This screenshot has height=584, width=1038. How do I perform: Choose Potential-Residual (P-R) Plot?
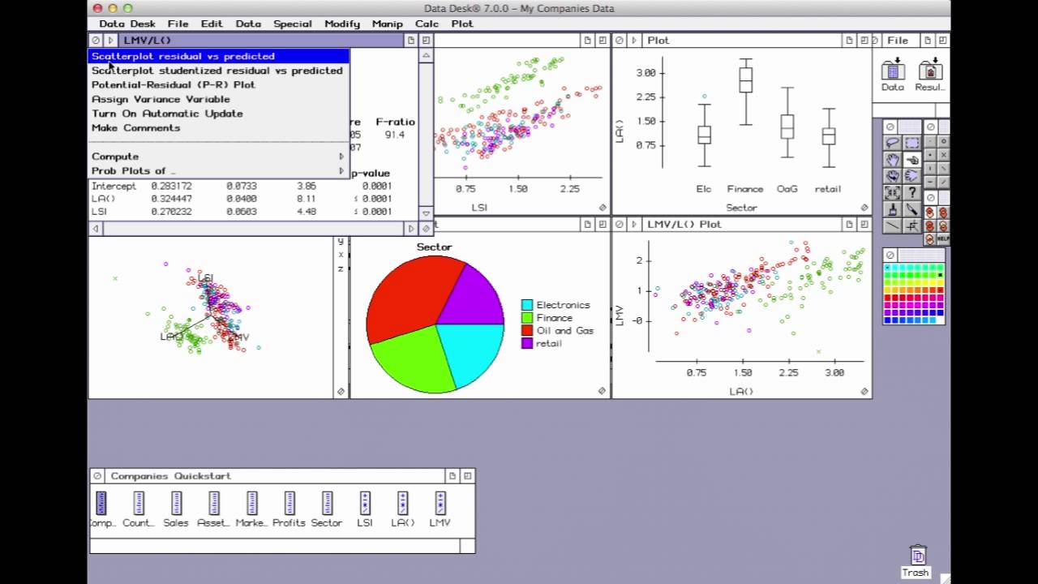[218, 84]
